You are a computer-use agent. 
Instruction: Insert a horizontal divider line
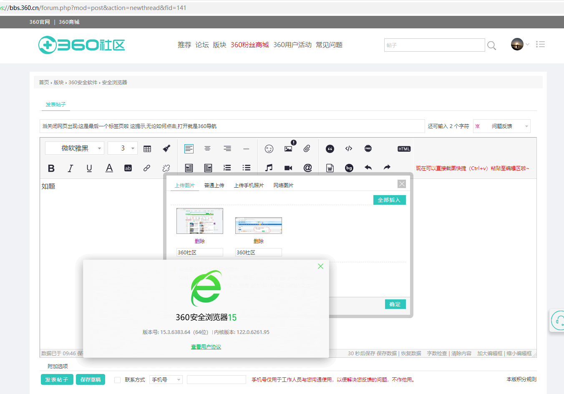(246, 149)
